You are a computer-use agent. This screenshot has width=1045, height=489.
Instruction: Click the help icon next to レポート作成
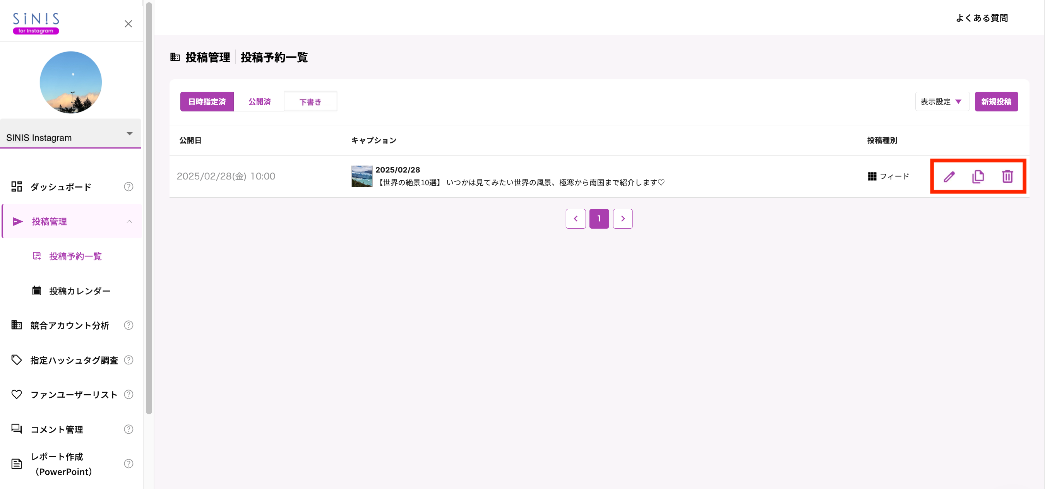click(x=128, y=463)
